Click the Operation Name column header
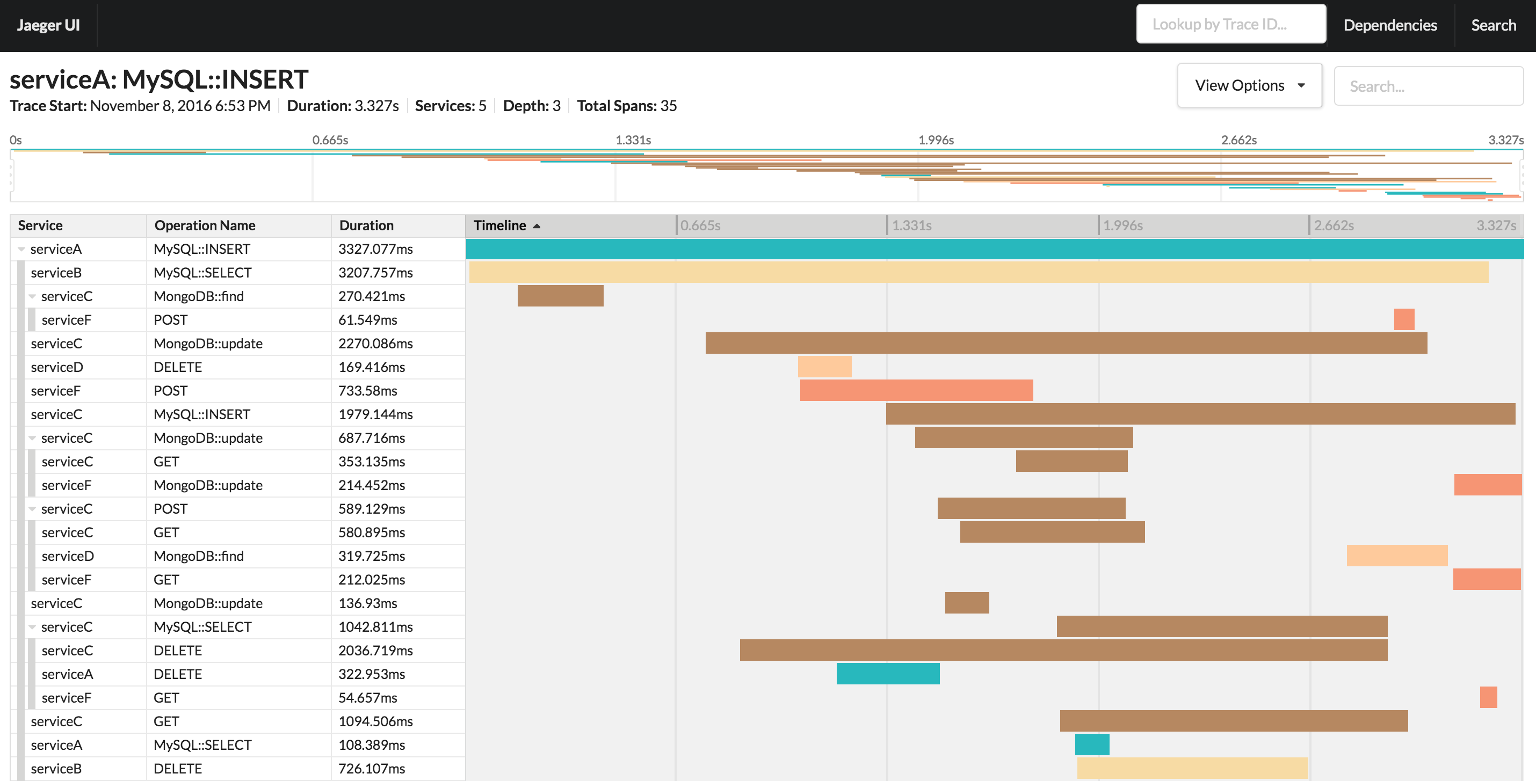Viewport: 1536px width, 781px height. click(205, 226)
